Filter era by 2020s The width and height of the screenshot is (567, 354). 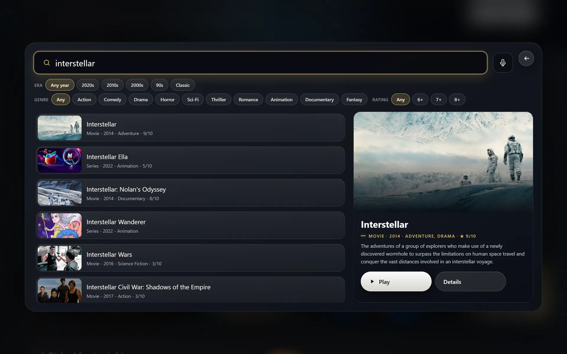click(88, 85)
